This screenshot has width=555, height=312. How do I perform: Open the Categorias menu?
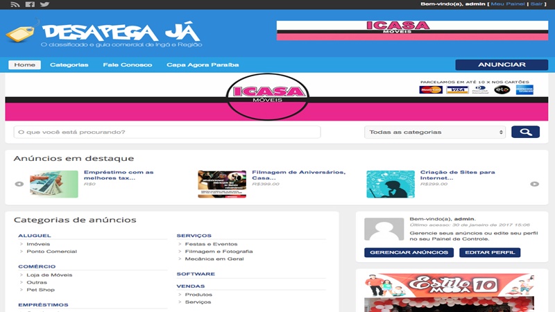point(69,64)
